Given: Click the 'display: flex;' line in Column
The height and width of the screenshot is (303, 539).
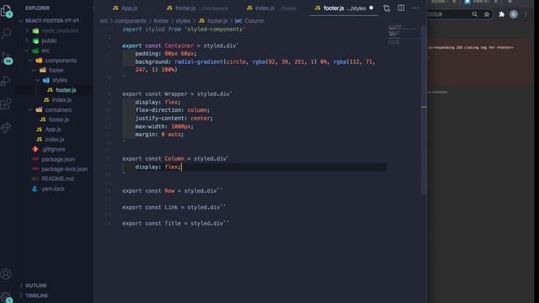Looking at the screenshot, I should coord(157,167).
